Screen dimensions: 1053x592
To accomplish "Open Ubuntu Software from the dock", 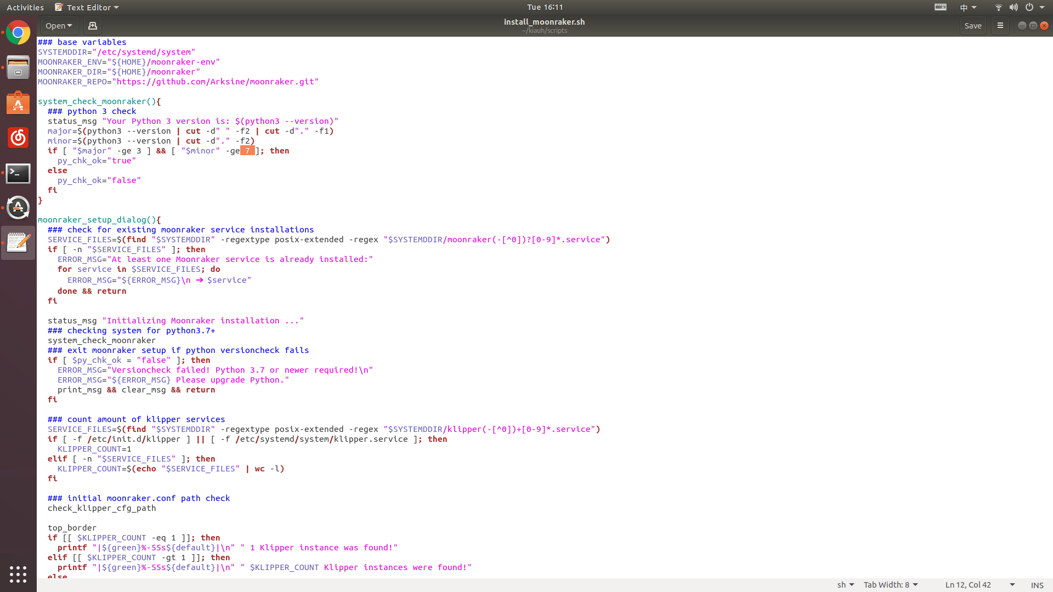I will pos(18,103).
